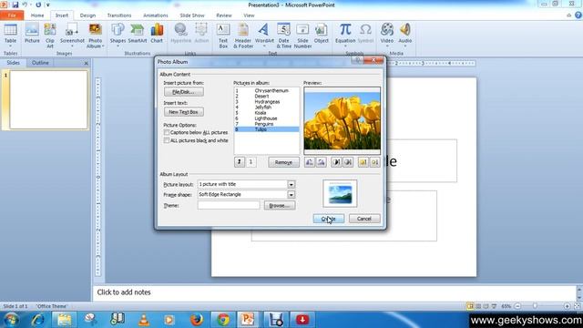This screenshot has height=328, width=583.
Task: Insert Audio from Media group
Action: [x=404, y=35]
